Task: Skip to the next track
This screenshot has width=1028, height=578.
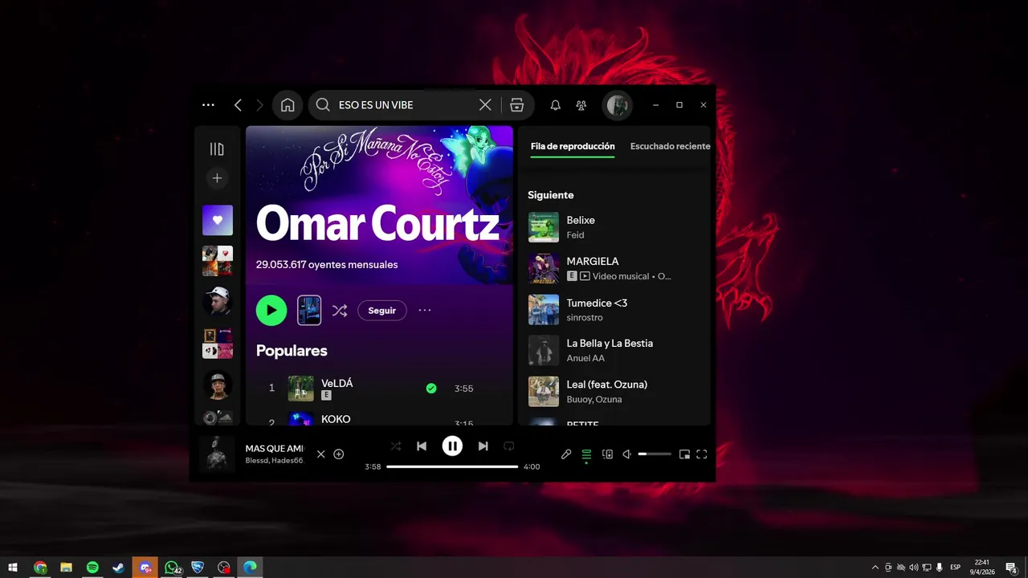Action: point(483,446)
